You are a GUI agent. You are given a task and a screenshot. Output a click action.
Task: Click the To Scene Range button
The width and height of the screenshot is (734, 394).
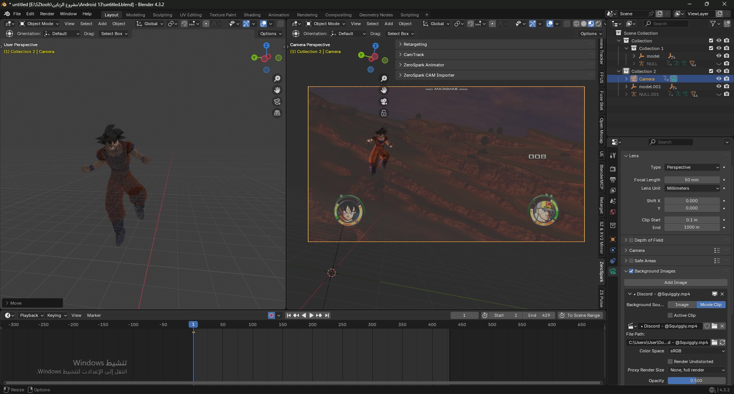point(580,315)
